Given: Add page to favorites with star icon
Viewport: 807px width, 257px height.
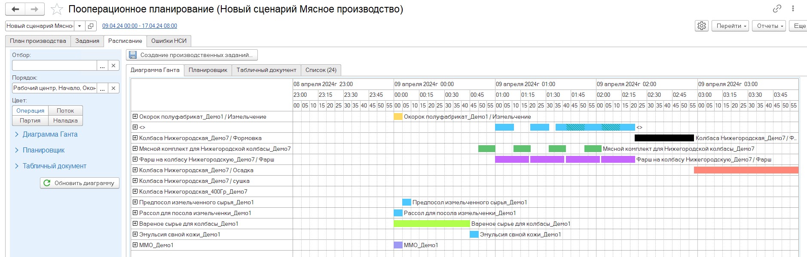Looking at the screenshot, I should tap(57, 9).
